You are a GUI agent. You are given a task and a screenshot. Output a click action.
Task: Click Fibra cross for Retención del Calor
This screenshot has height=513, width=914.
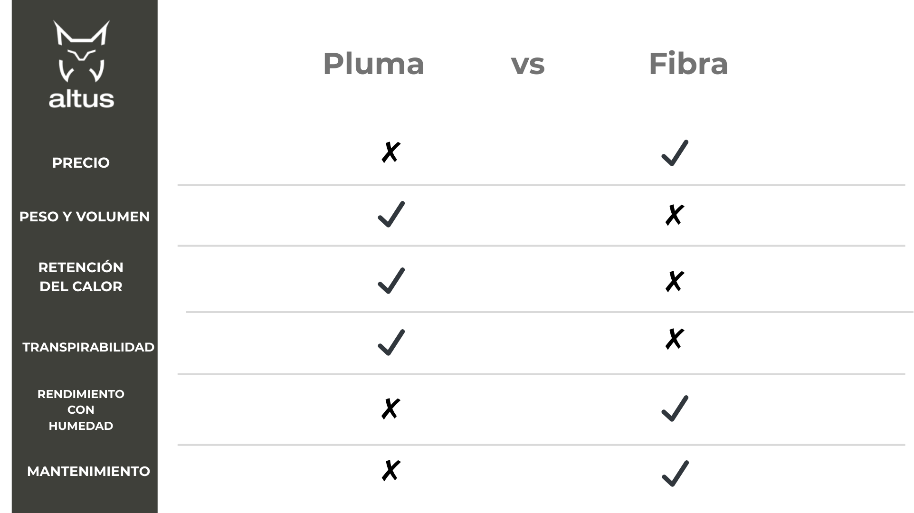674,282
